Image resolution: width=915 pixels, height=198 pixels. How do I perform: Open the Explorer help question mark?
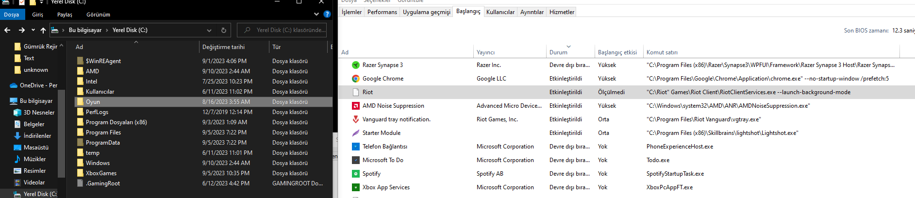[x=327, y=15]
